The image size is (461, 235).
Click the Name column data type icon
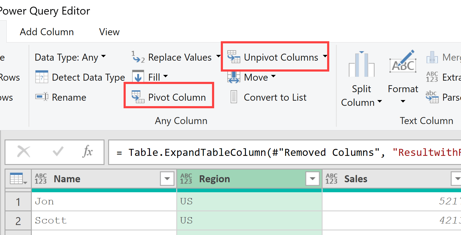[41, 179]
